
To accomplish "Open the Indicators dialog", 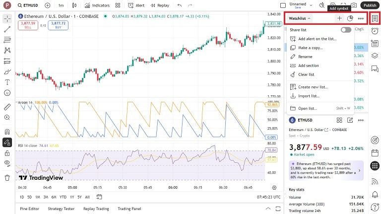I will [97, 5].
